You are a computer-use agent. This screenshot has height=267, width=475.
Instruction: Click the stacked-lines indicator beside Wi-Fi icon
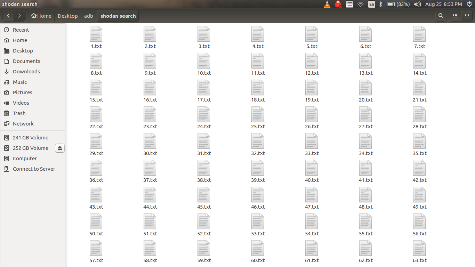349,4
